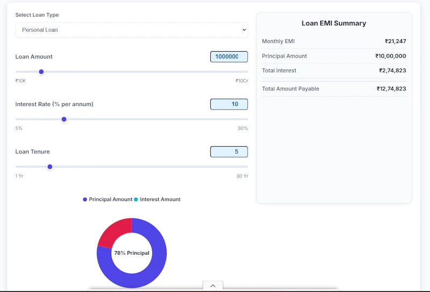Click the blue principal segment of donut chart

156,263
